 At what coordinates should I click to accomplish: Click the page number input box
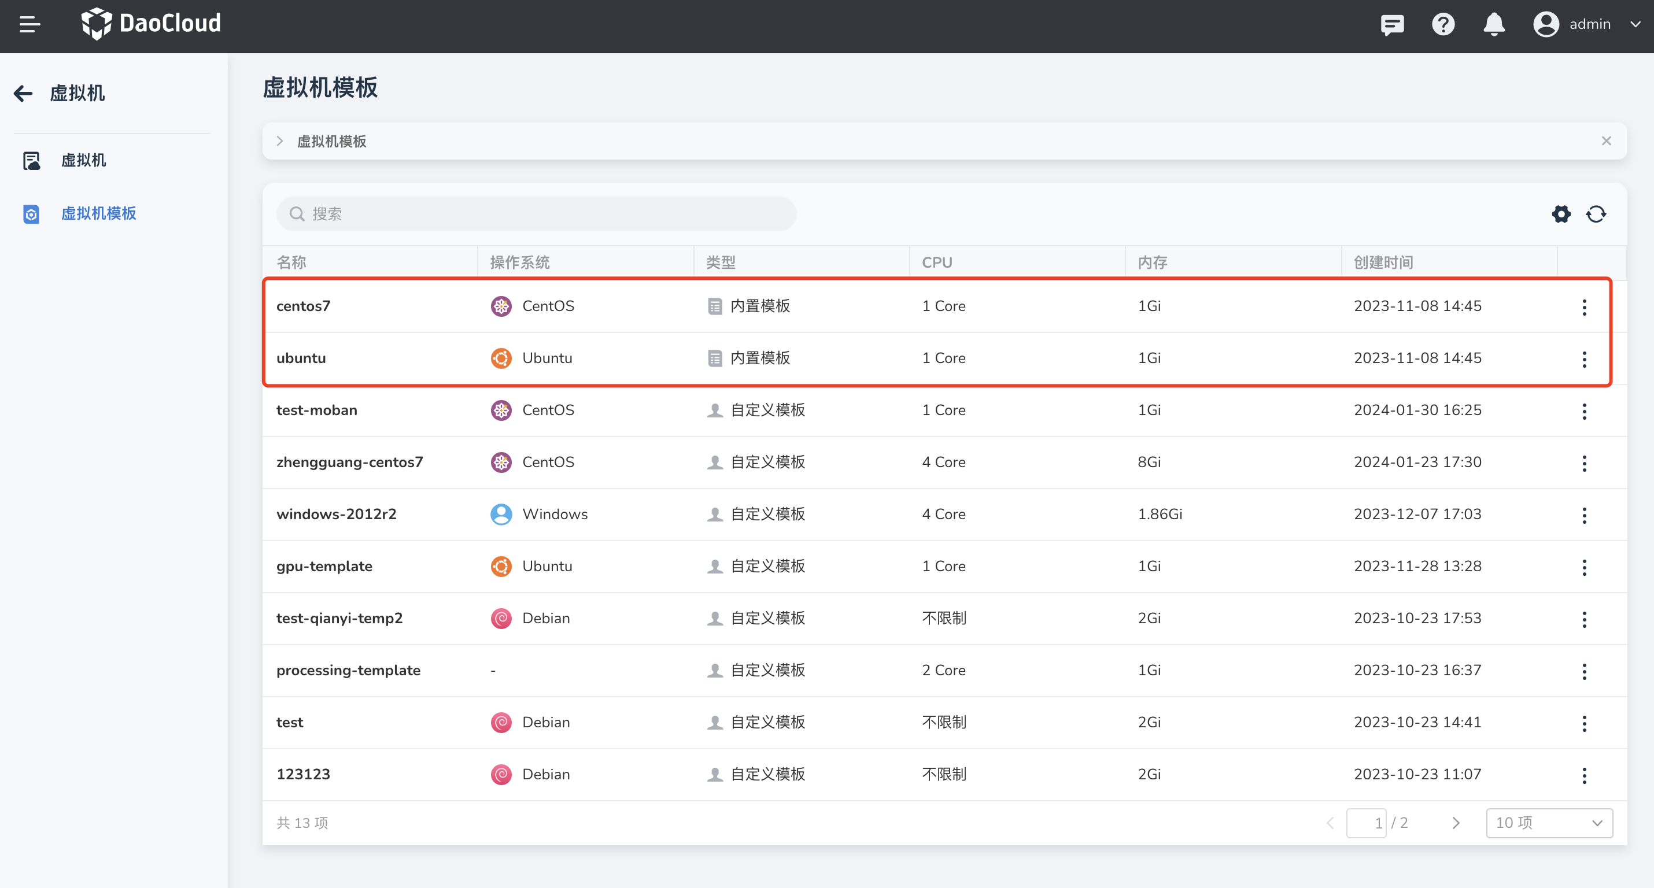(1367, 823)
